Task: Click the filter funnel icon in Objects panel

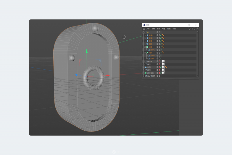Action: pyautogui.click(x=195, y=29)
